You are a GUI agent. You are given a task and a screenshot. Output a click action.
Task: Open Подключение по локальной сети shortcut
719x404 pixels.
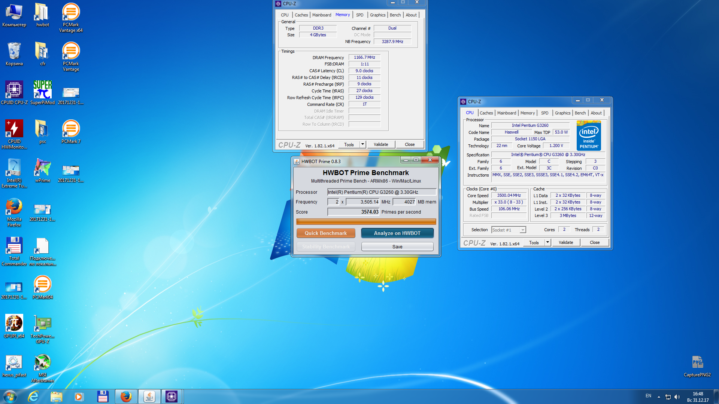tap(42, 251)
